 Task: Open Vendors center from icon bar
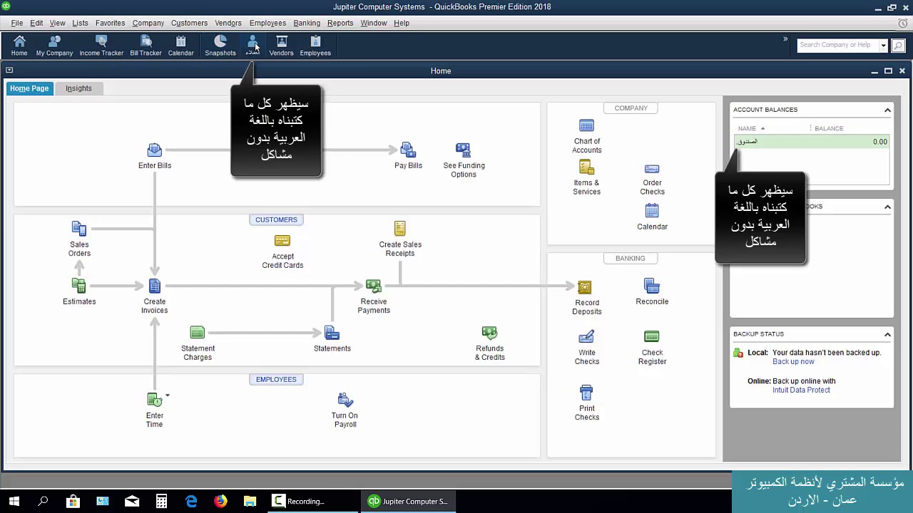click(281, 46)
